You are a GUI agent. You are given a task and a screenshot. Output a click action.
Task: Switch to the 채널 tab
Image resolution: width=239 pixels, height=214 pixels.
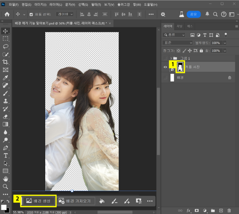tap(179, 26)
